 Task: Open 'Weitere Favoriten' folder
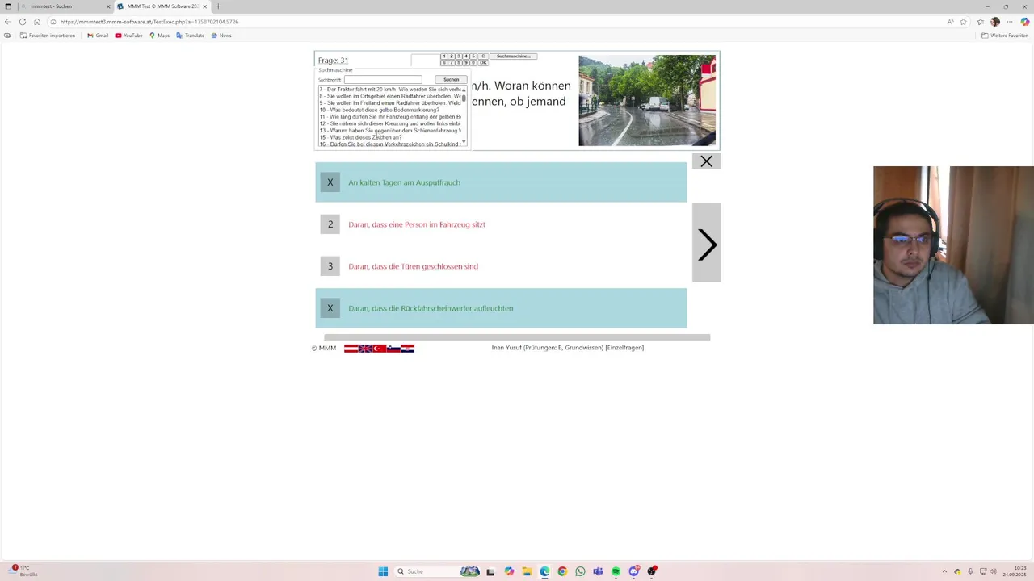click(x=1005, y=36)
